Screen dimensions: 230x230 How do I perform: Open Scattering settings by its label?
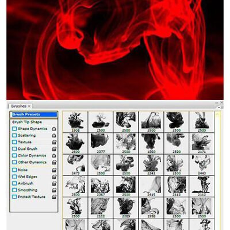point(26,135)
